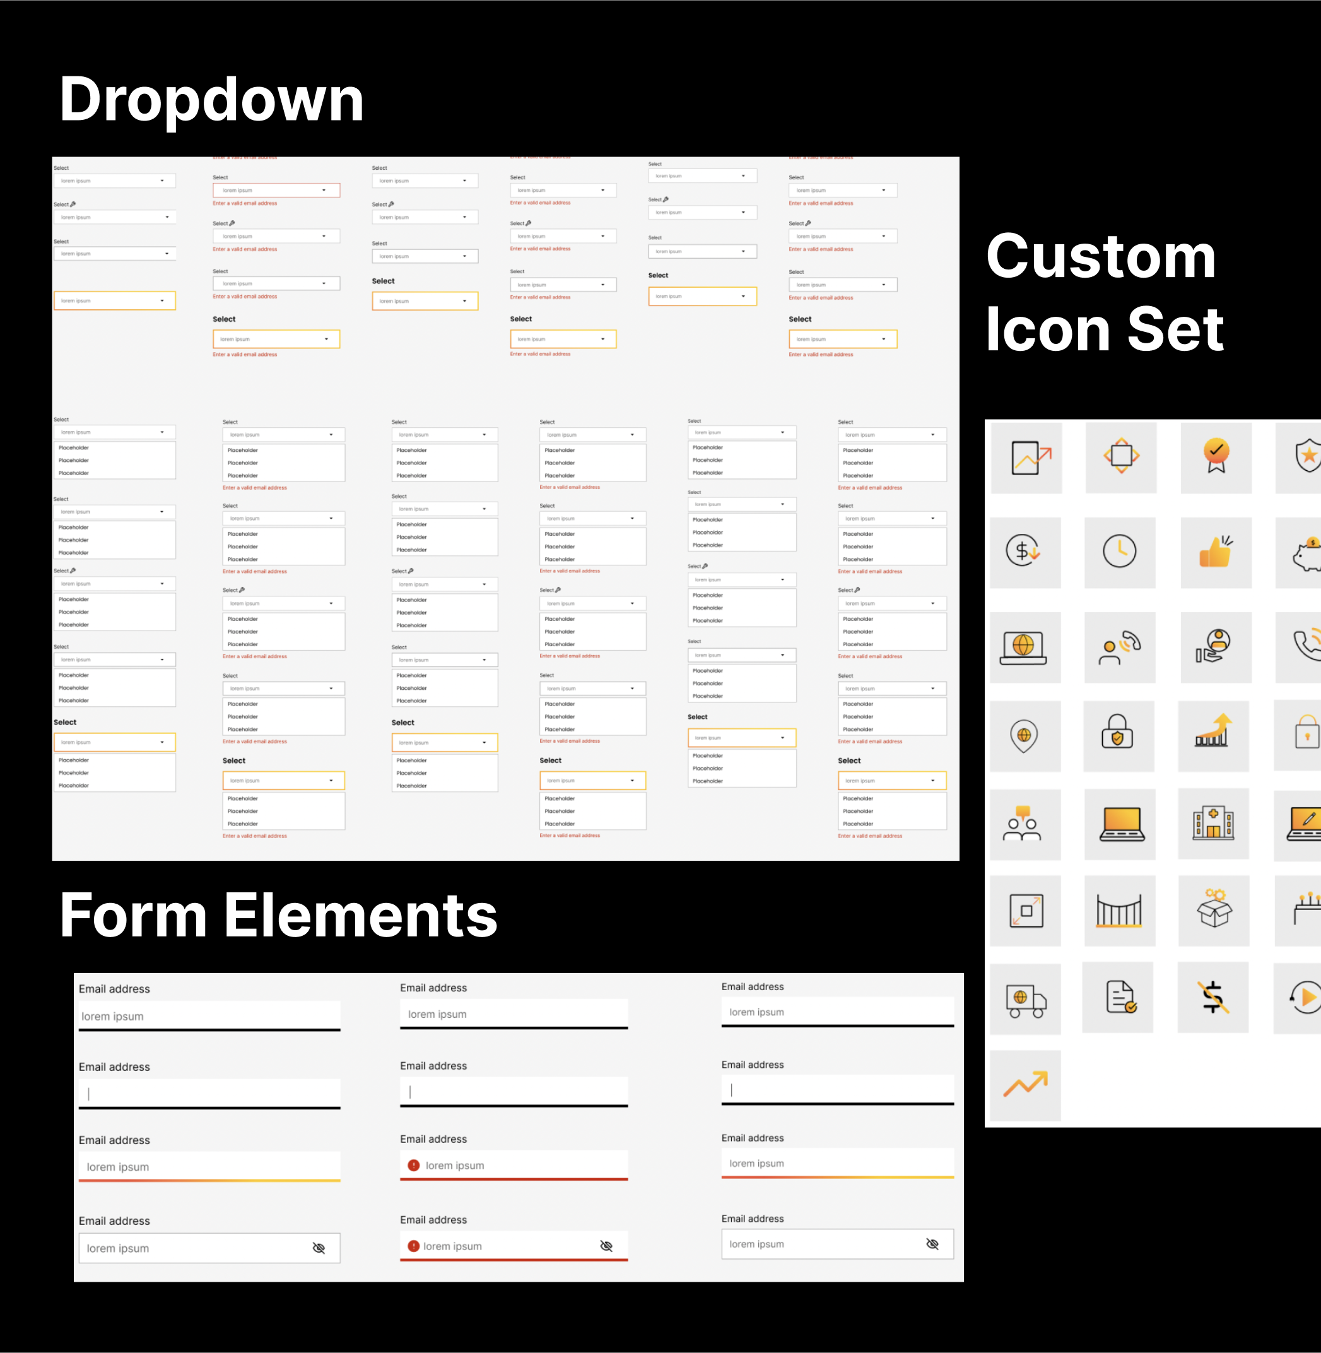The image size is (1321, 1353).
Task: Click the red error icon in the email field
Action: pos(413,1166)
